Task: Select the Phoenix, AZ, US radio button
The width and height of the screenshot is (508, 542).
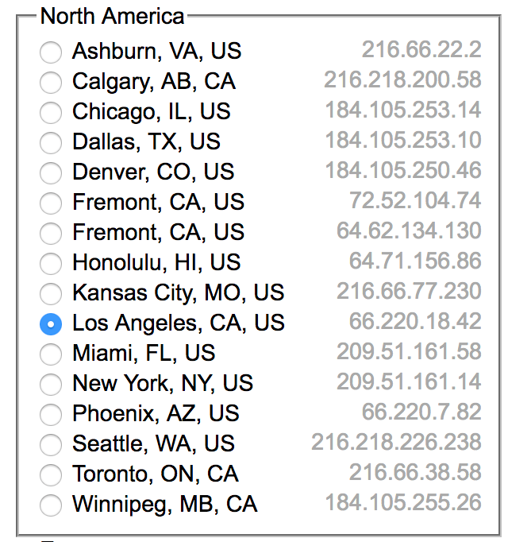Action: pos(51,415)
